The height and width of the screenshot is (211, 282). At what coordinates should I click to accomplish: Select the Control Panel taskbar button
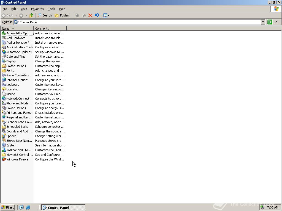pyautogui.click(x=63, y=207)
